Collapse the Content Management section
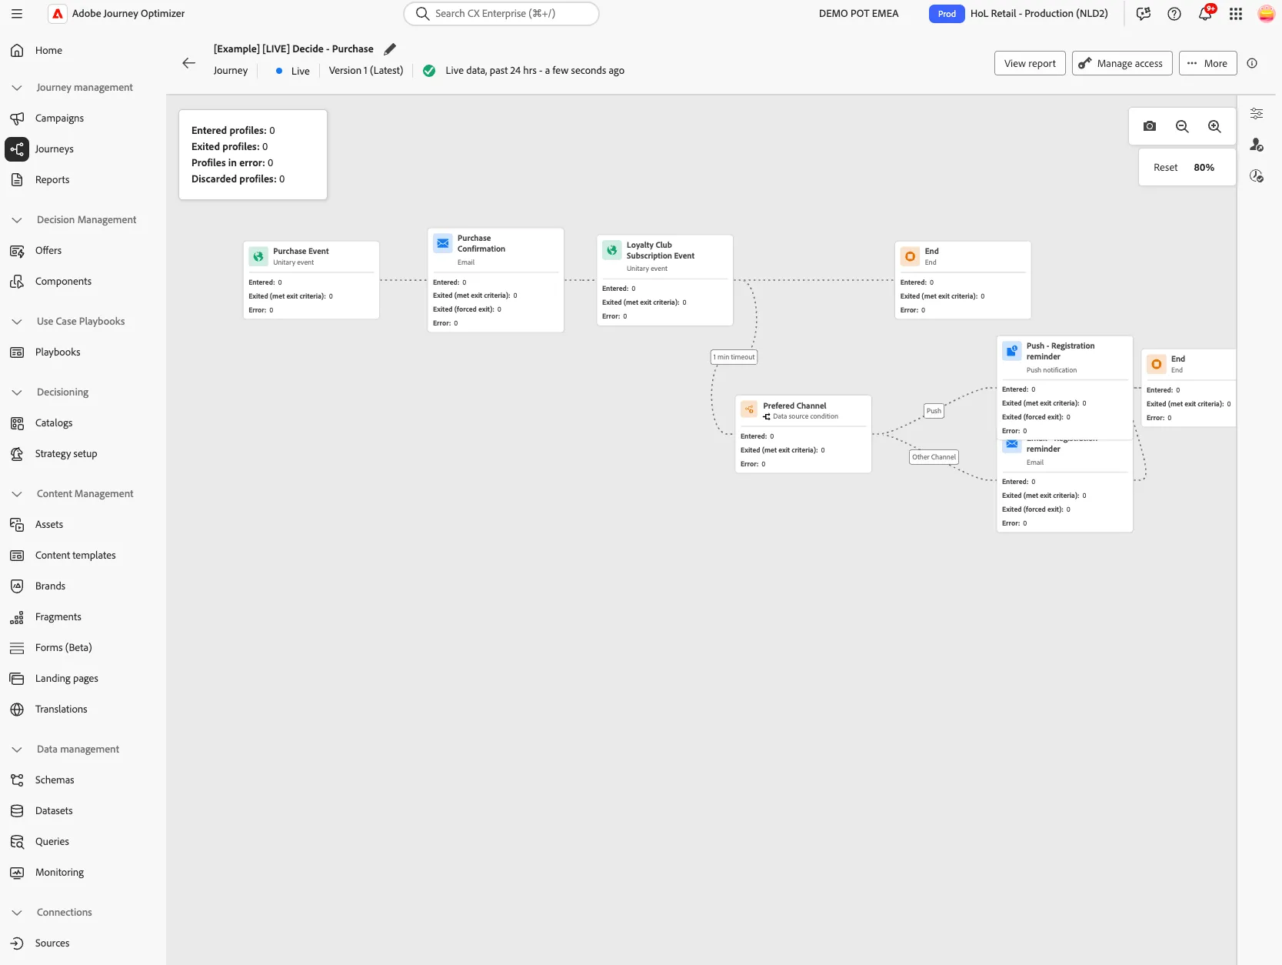1282x965 pixels. (17, 494)
